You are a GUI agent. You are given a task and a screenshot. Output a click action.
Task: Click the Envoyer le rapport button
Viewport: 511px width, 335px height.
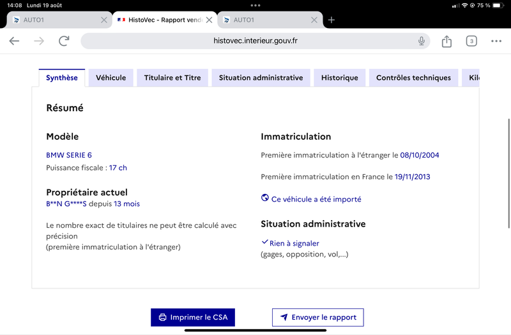(x=317, y=317)
